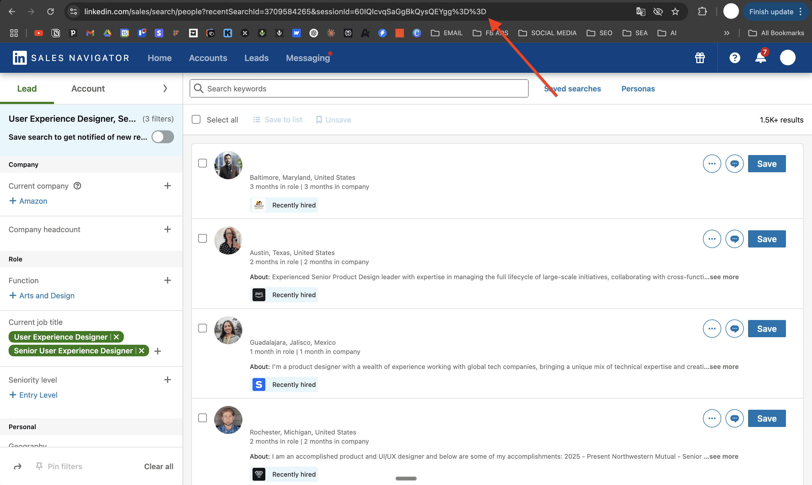Click the Search keywords field
This screenshot has width=812, height=485.
click(x=359, y=89)
